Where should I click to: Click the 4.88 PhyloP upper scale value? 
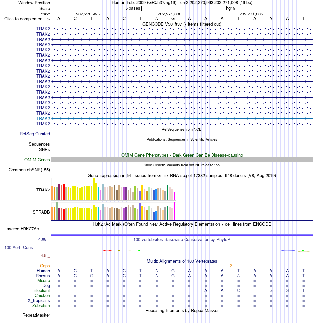[x=42, y=239]
